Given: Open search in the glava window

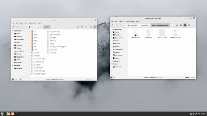Looking at the screenshot, I should (82, 27).
